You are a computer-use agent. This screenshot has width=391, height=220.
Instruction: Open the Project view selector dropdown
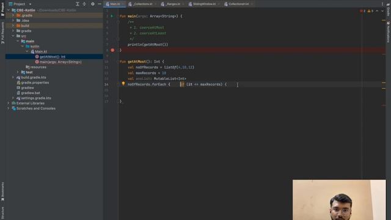20,4
